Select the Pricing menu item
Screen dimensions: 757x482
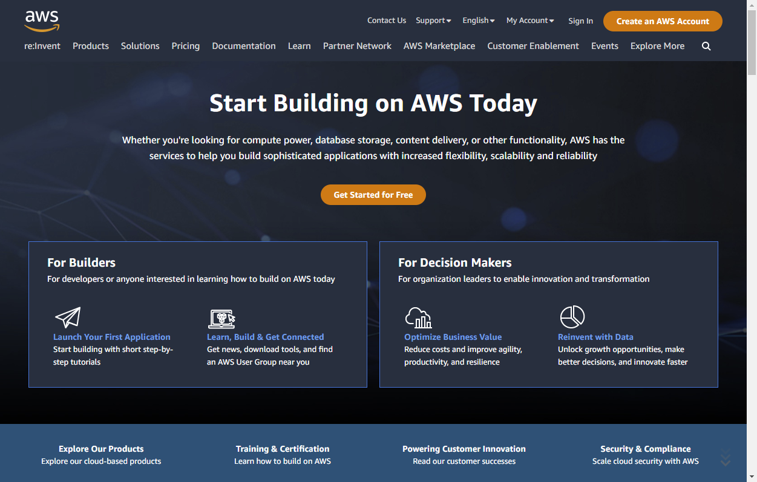coord(185,46)
